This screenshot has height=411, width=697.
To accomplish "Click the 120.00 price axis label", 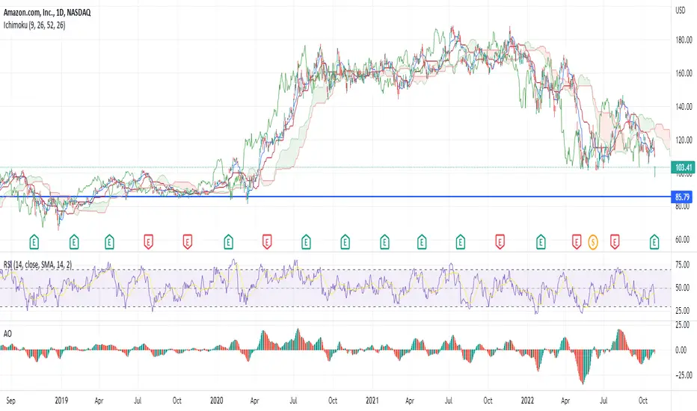I will coord(684,140).
